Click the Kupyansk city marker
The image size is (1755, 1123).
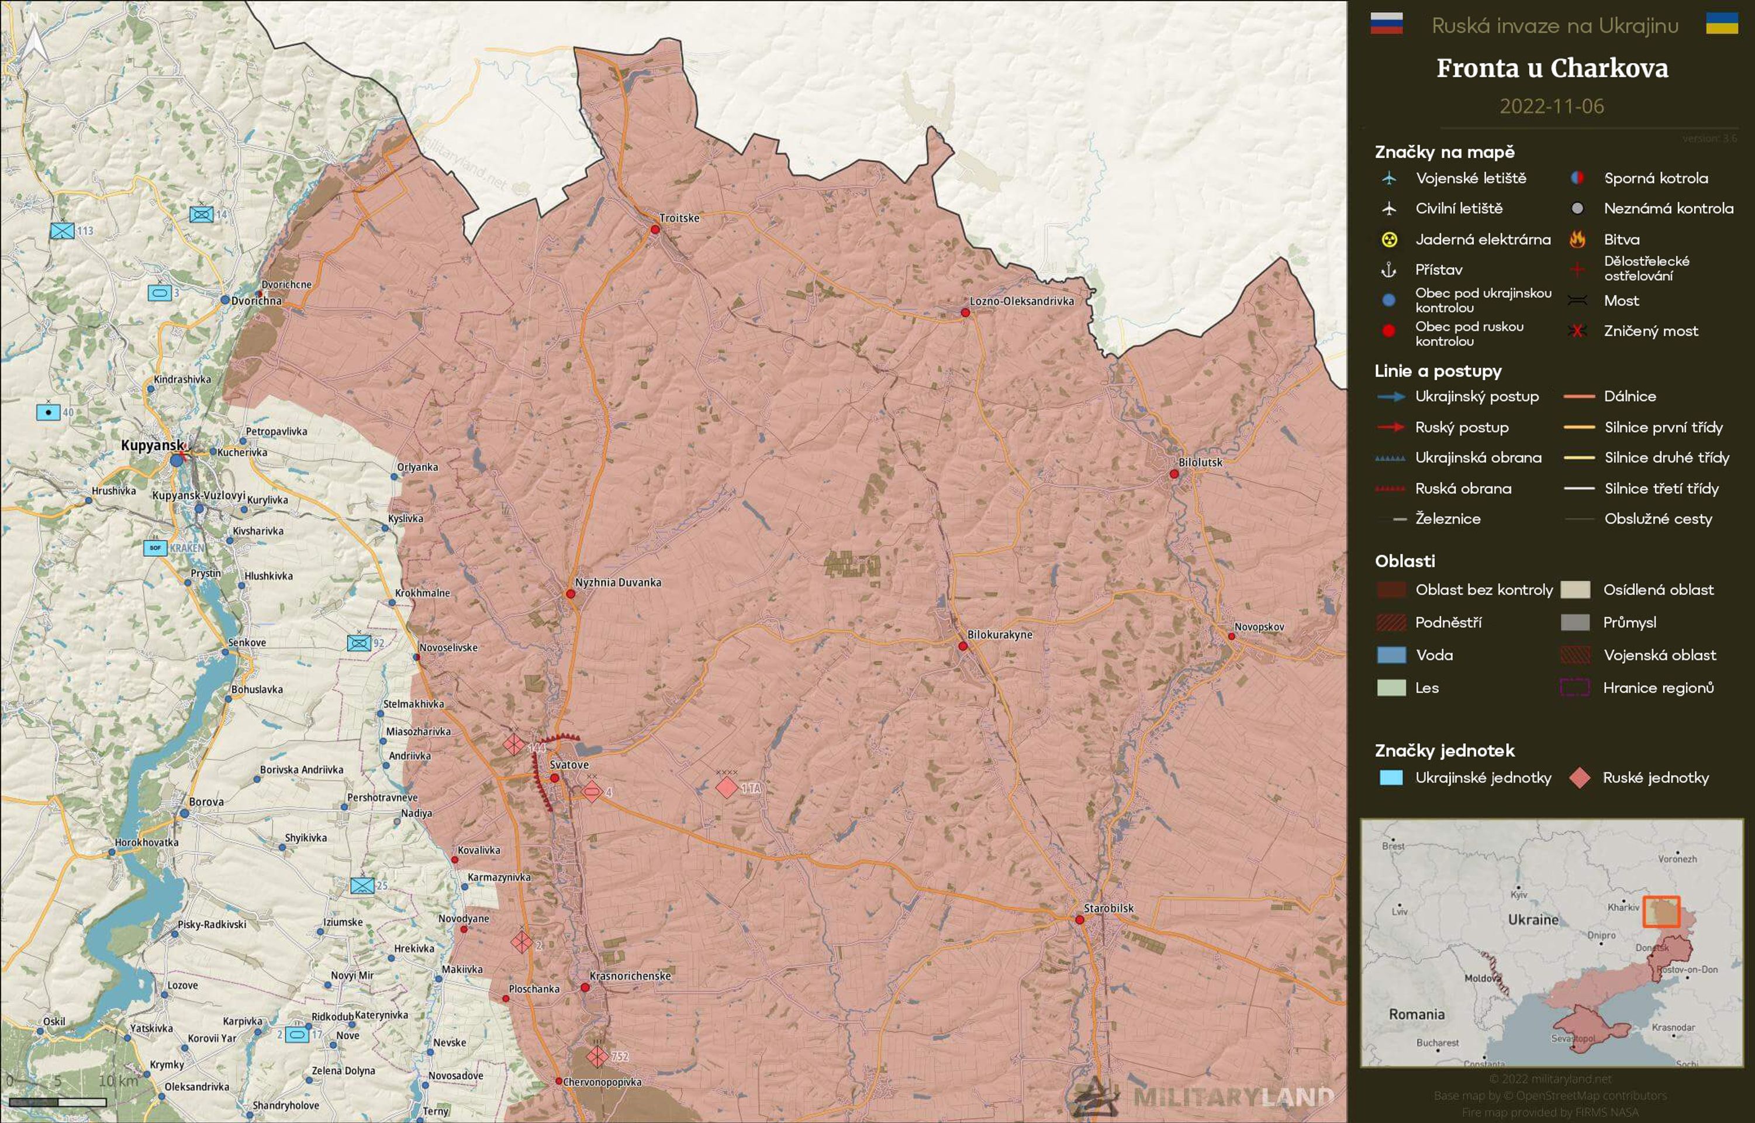click(177, 460)
